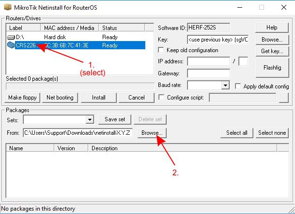Open the Flashfig button
Screen dimensions: 295x214
click(272, 68)
